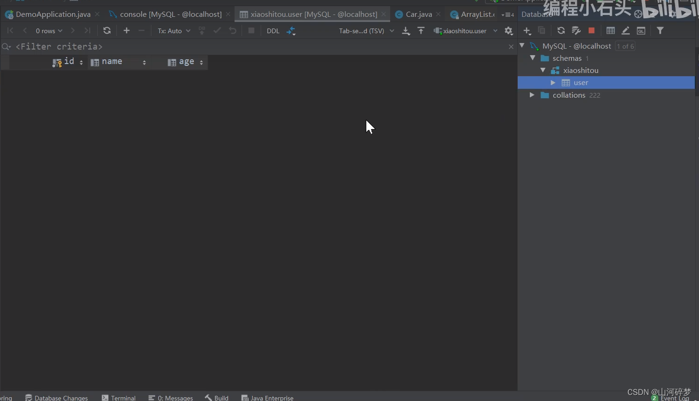Commit the transaction checkmark
Image resolution: width=699 pixels, height=401 pixels.
tap(217, 31)
